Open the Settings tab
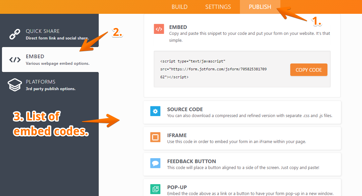This screenshot has height=196, width=362. 218,7
